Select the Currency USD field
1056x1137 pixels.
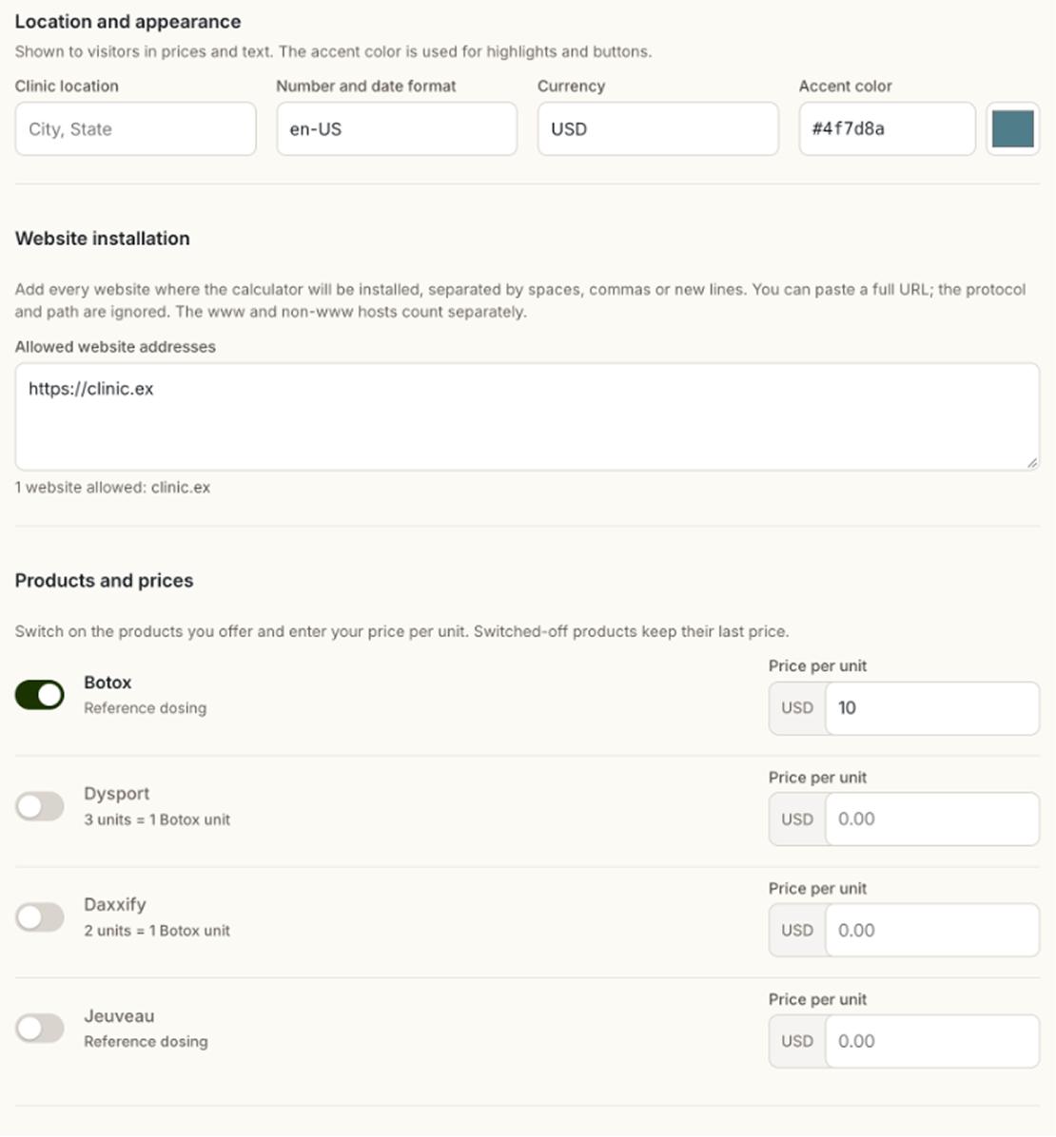pos(658,128)
